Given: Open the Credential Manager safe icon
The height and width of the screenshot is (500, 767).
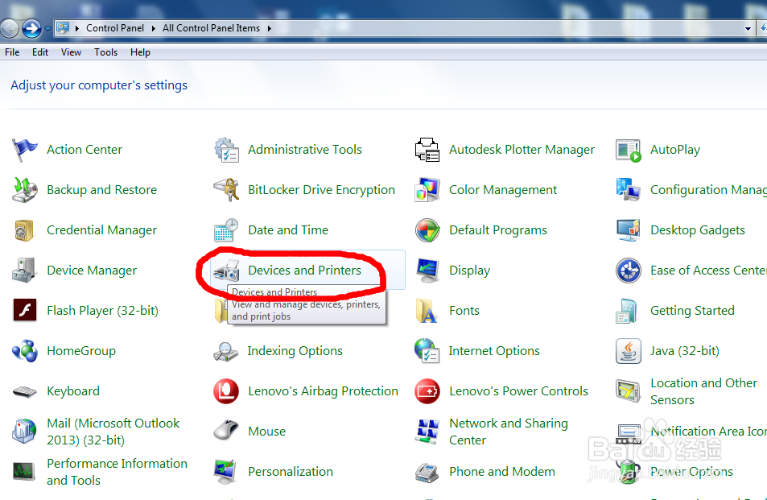Looking at the screenshot, I should click(24, 230).
